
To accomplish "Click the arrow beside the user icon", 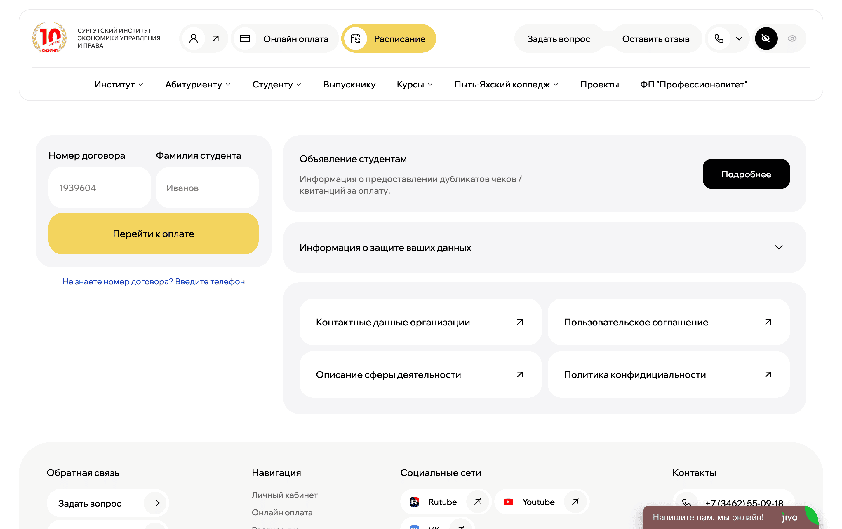I will (216, 38).
